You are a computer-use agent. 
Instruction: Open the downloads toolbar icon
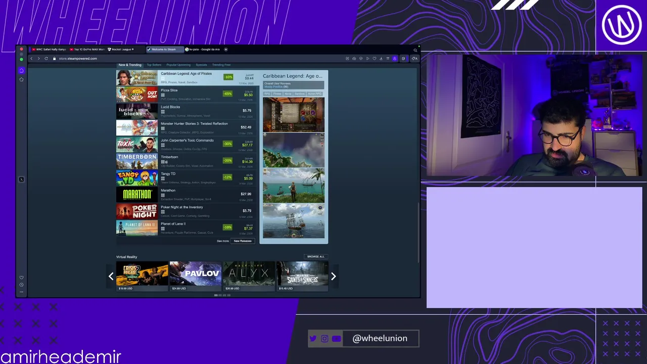click(381, 59)
